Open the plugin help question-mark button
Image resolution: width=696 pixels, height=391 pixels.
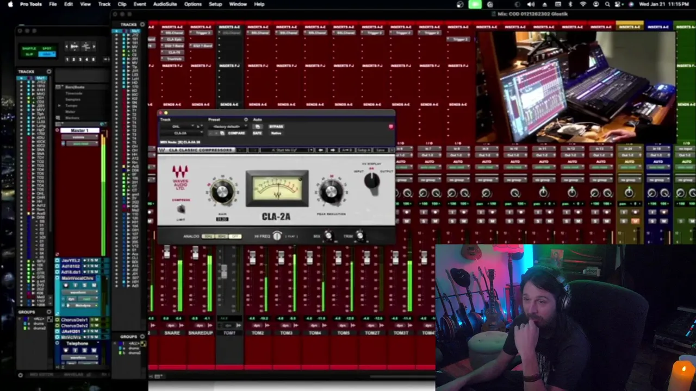pyautogui.click(x=392, y=150)
